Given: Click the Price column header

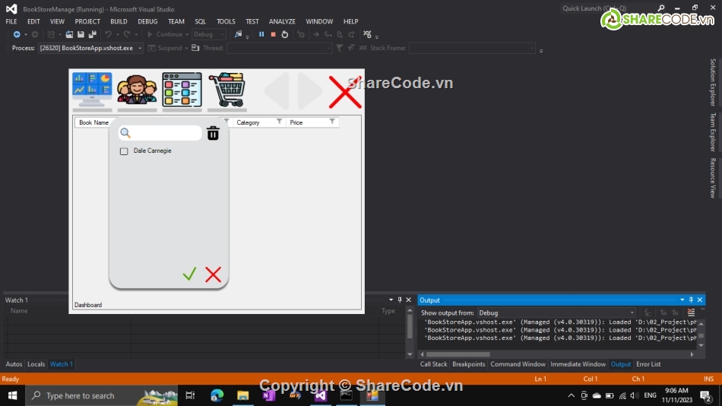Looking at the screenshot, I should [x=296, y=122].
